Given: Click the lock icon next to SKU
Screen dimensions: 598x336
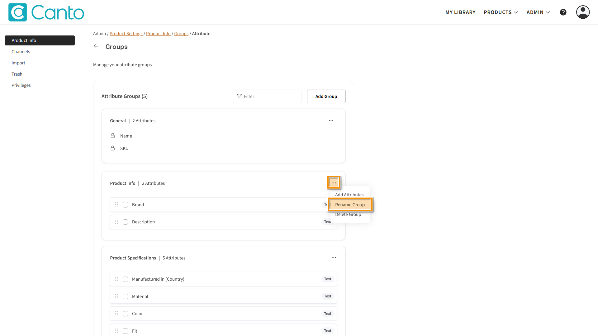Looking at the screenshot, I should 113,148.
